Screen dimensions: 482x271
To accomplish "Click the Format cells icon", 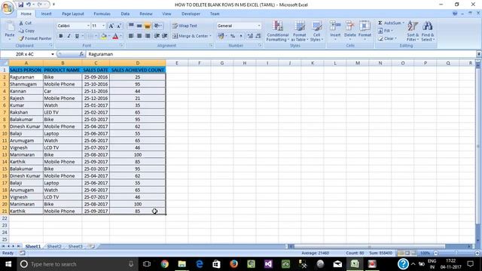I will [x=365, y=26].
